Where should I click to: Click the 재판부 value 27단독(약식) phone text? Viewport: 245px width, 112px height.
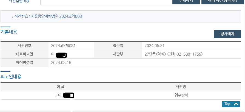[x=173, y=54]
